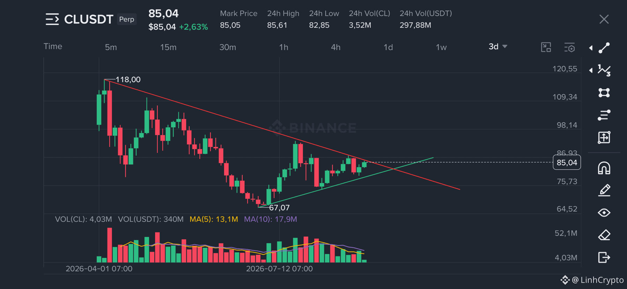627x289 pixels.
Task: Click the current price label 85,04 on axis
Action: point(567,162)
